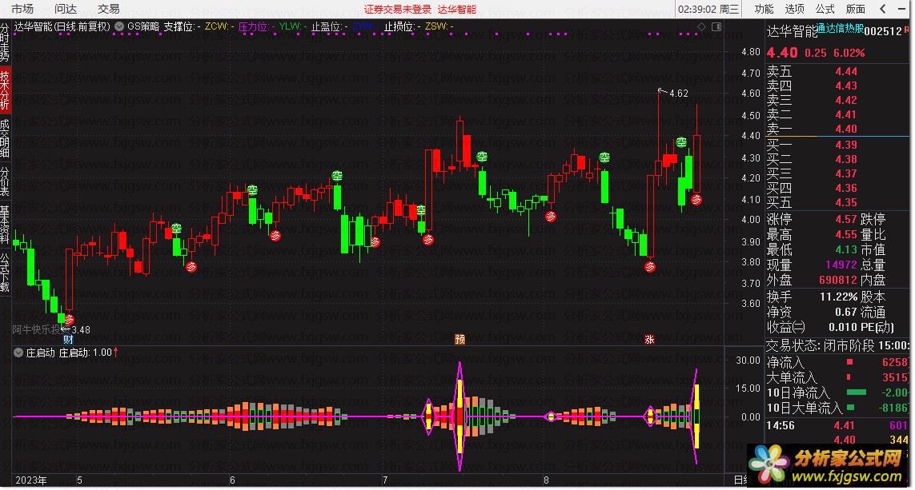Click the 4.80 price axis label
The height and width of the screenshot is (490, 915).
coord(751,52)
